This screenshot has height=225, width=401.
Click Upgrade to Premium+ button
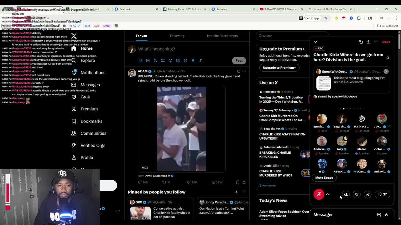279,67
